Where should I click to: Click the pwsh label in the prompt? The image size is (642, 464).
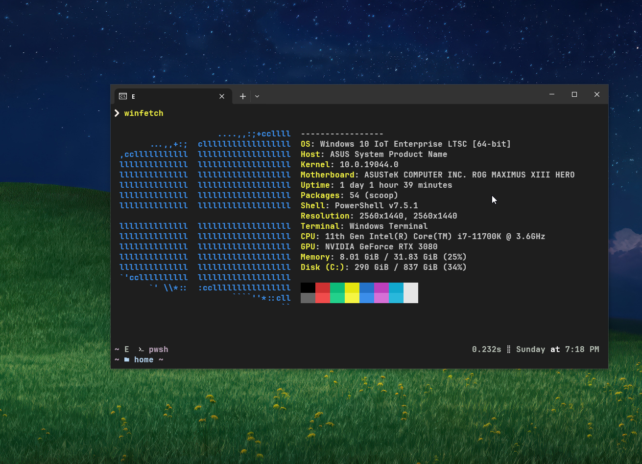pyautogui.click(x=159, y=350)
